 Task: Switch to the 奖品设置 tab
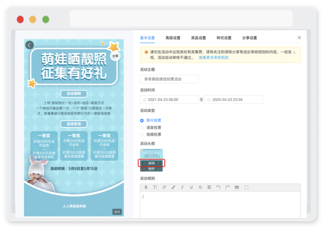coord(198,38)
